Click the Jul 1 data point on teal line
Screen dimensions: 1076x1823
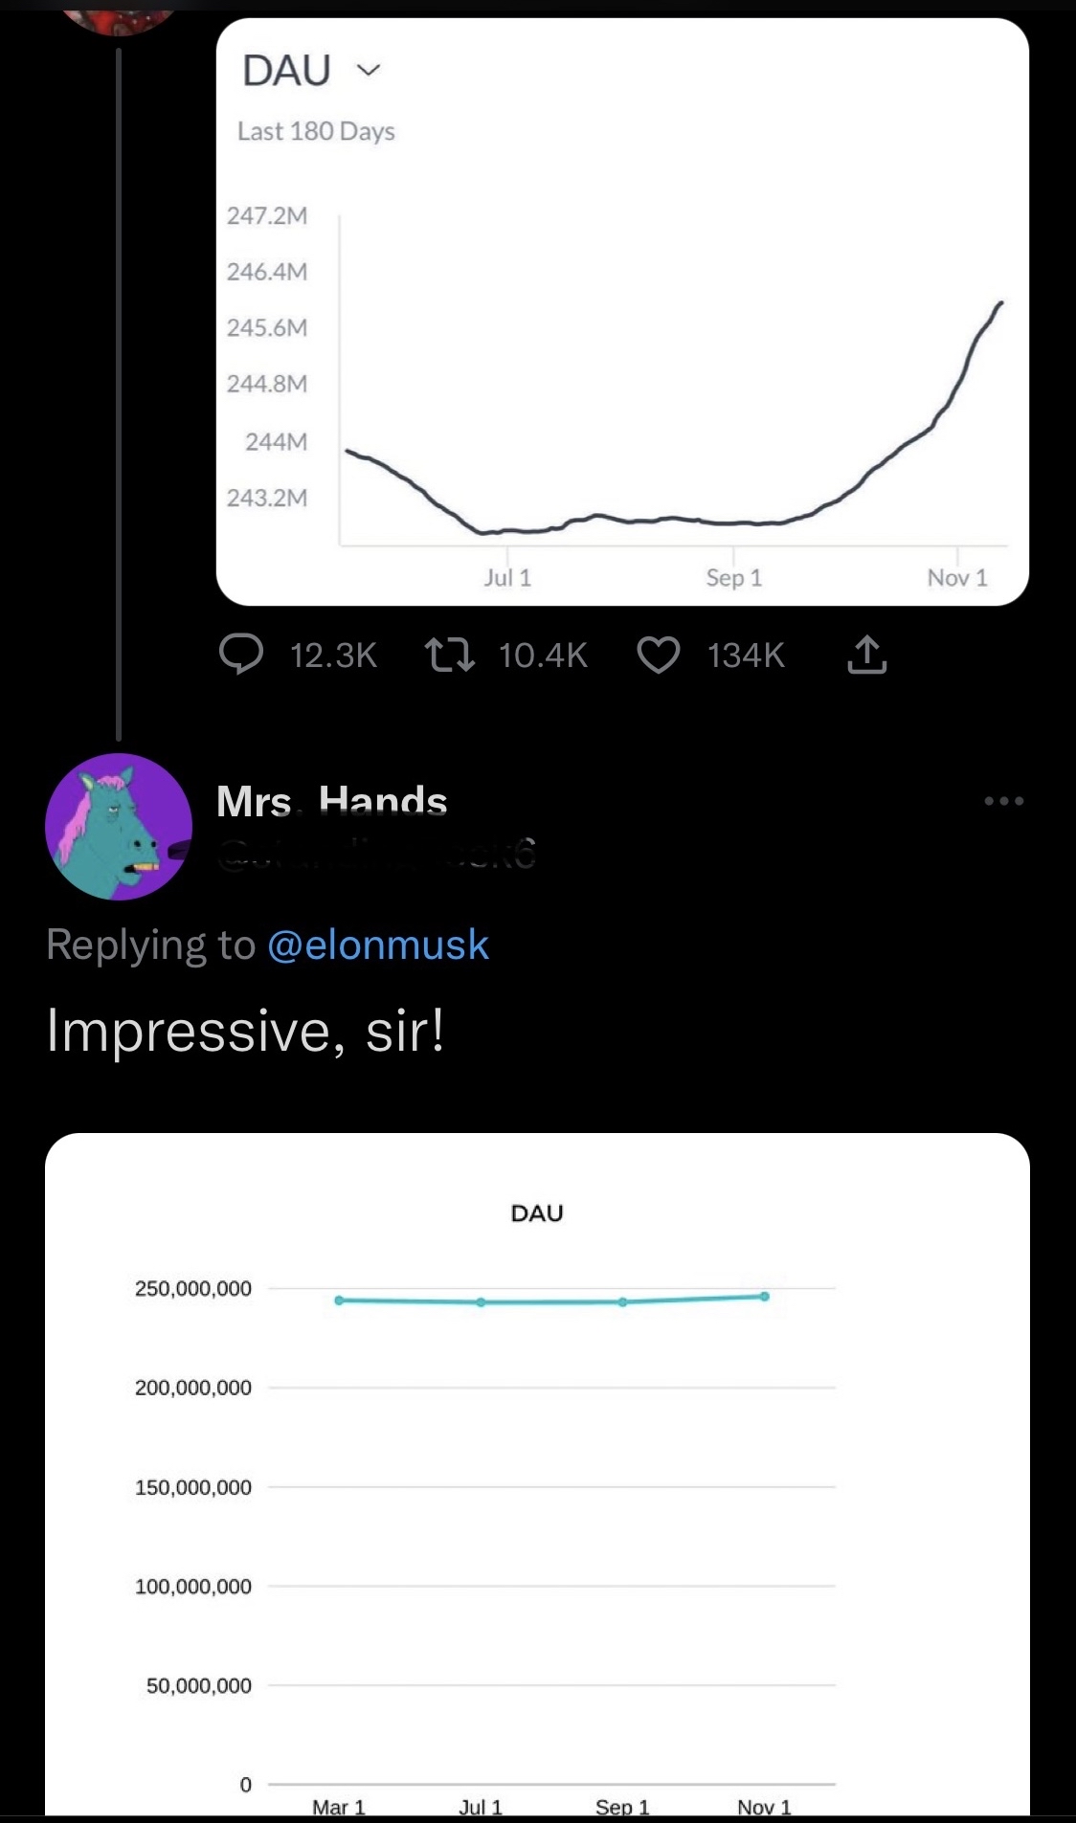coord(481,1302)
